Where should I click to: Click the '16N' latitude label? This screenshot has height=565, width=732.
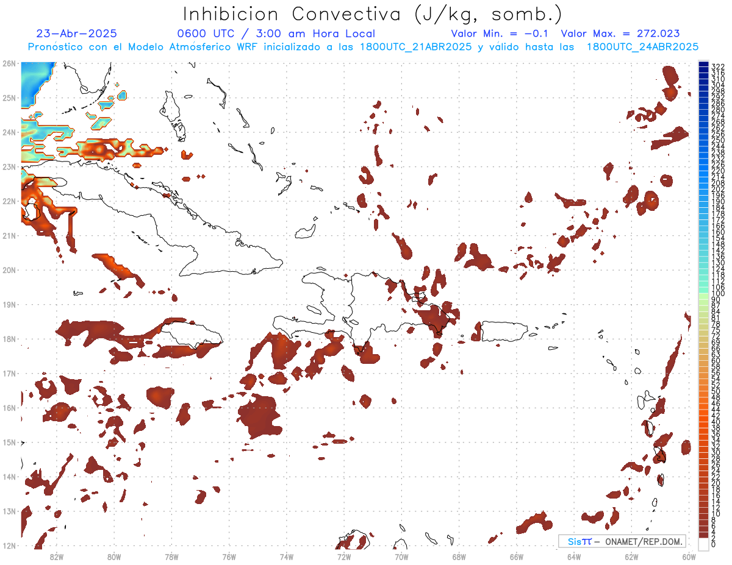click(x=9, y=408)
